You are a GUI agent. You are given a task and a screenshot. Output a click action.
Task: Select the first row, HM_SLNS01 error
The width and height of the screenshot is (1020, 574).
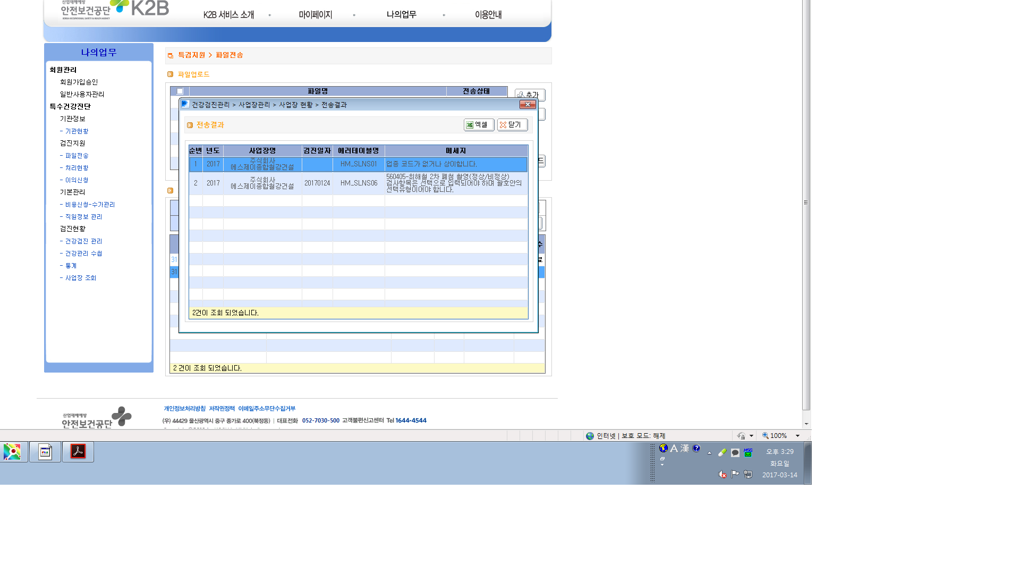tap(358, 164)
